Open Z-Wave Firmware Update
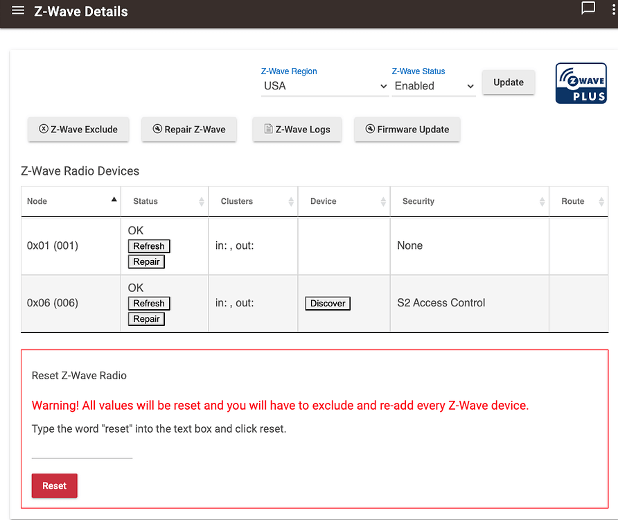Viewport: 618px width, 520px height. click(407, 130)
